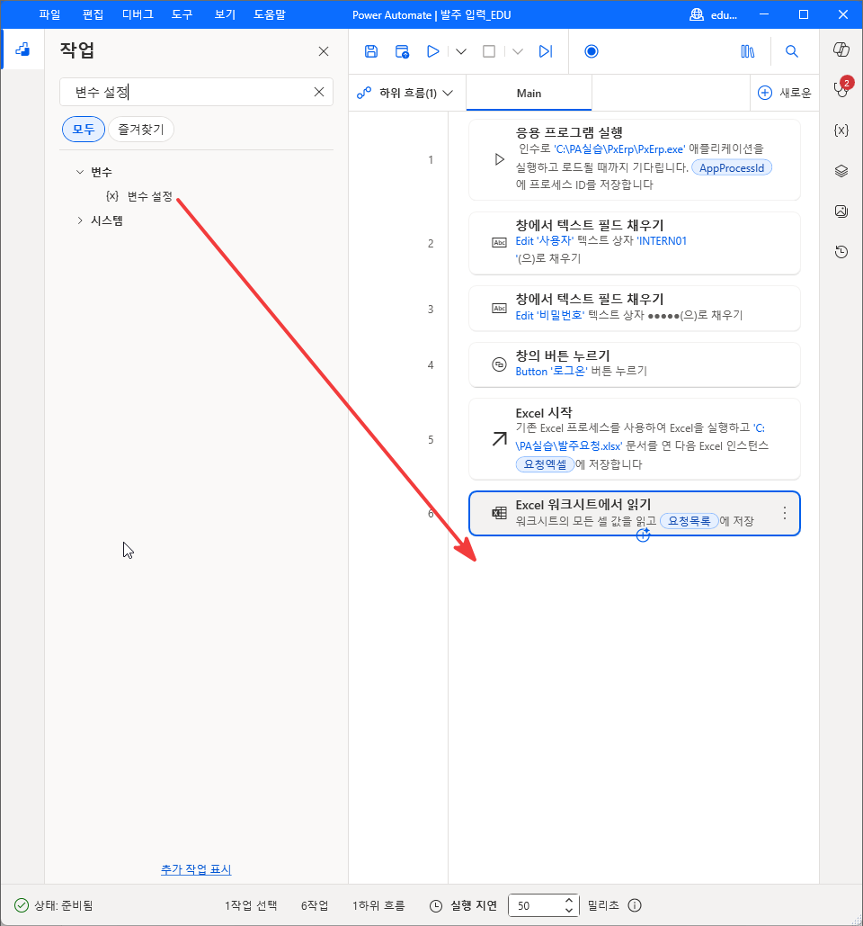Open the 보기 menu
Screen dimensions: 863x926
(x=225, y=14)
